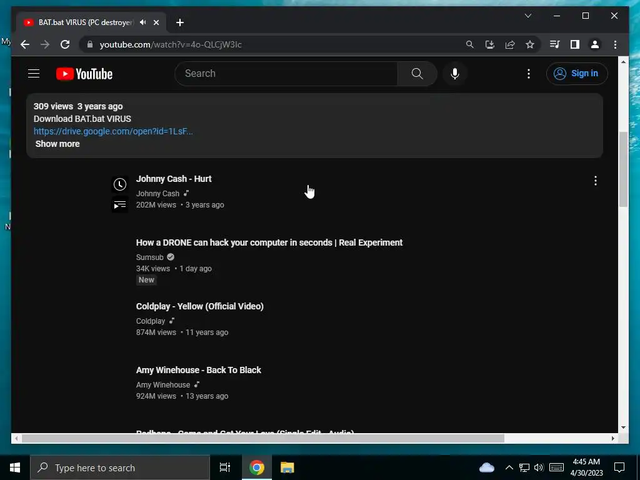Reload the YouTube page
Viewport: 640px width, 480px height.
coord(65,44)
